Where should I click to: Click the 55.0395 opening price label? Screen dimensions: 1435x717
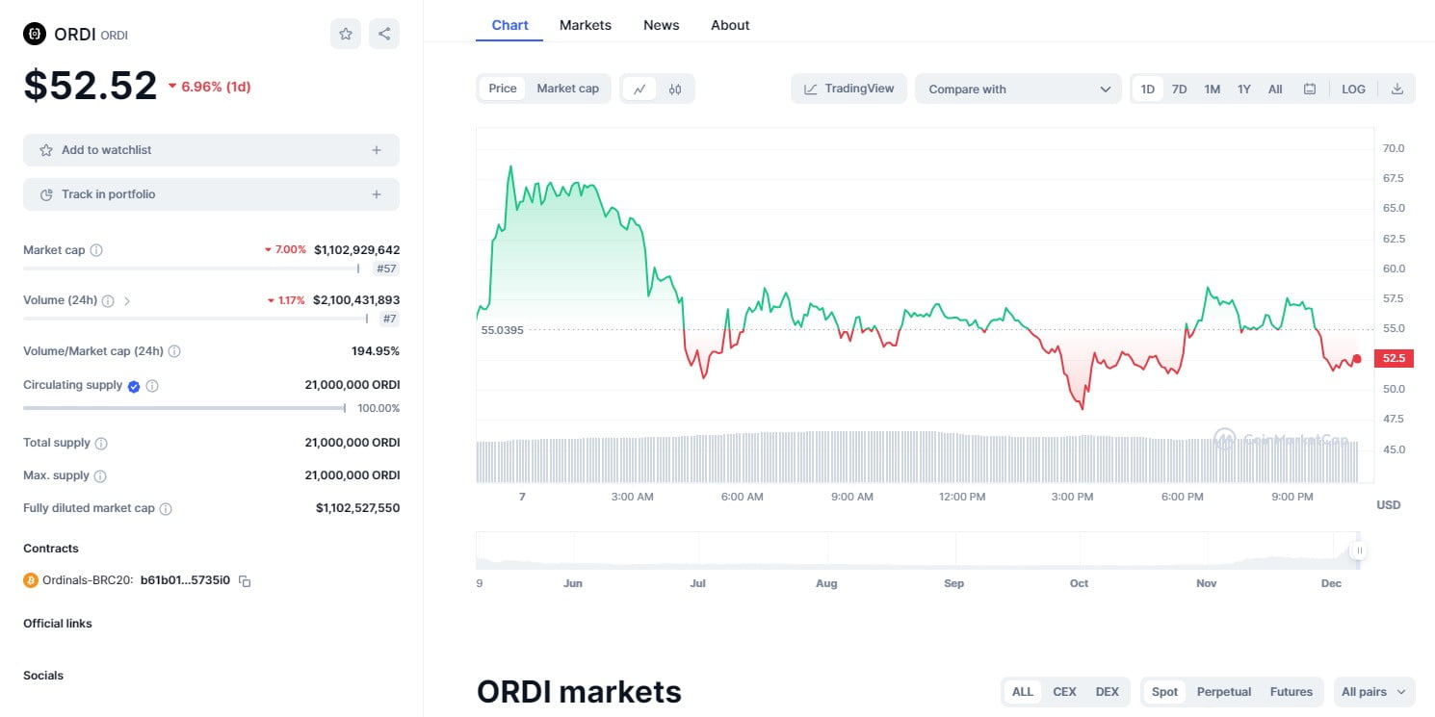coord(503,330)
